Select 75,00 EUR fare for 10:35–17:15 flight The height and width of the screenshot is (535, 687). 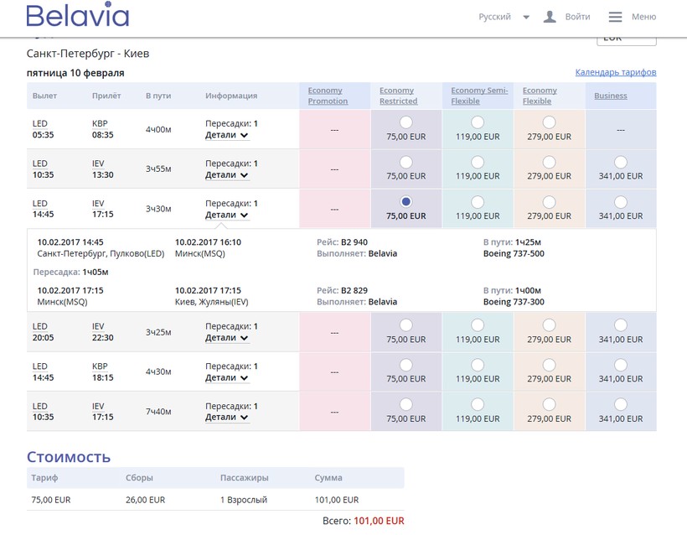click(405, 404)
